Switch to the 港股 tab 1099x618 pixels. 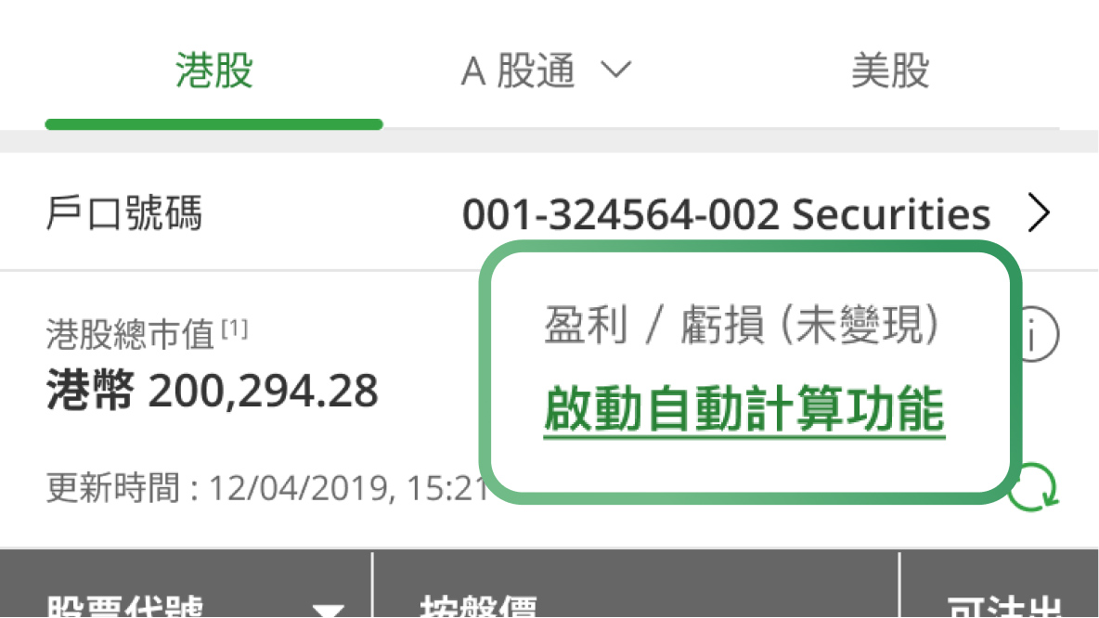tap(213, 71)
